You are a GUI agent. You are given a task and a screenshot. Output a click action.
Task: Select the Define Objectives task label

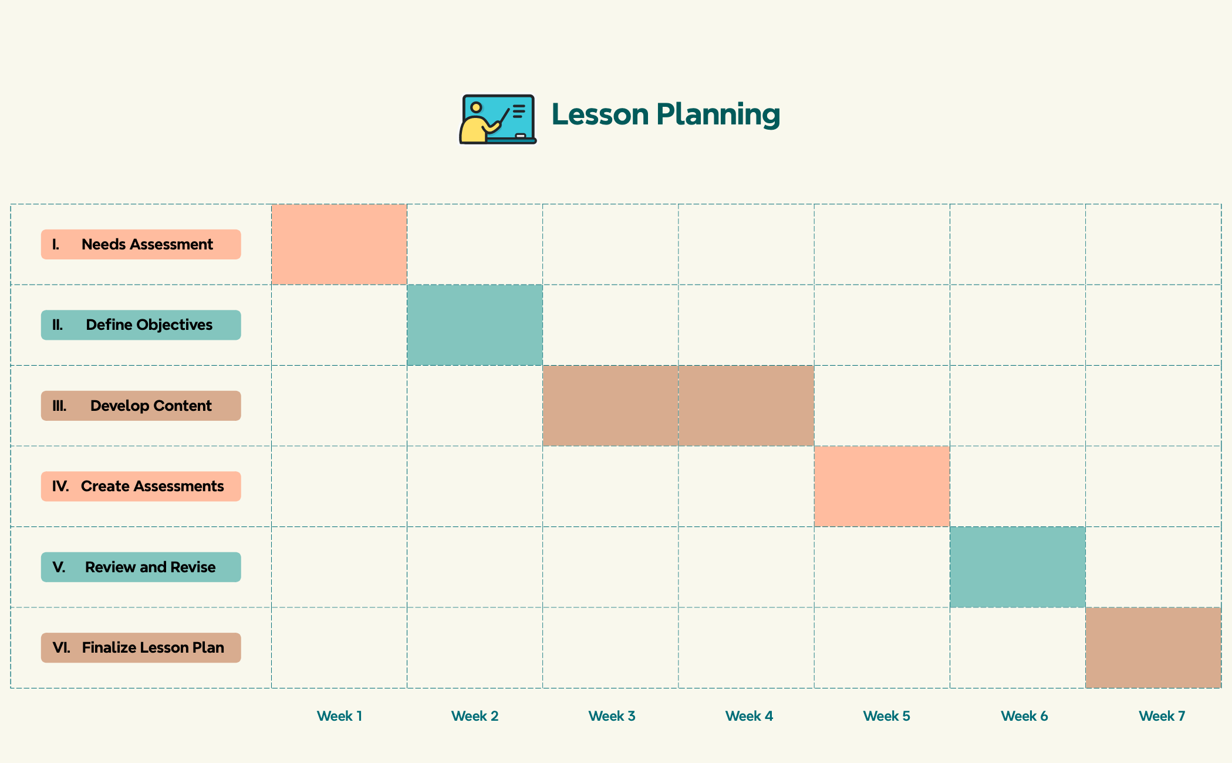pos(141,325)
